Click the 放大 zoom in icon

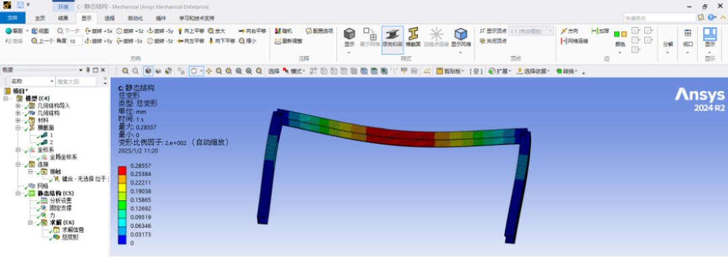click(x=216, y=30)
